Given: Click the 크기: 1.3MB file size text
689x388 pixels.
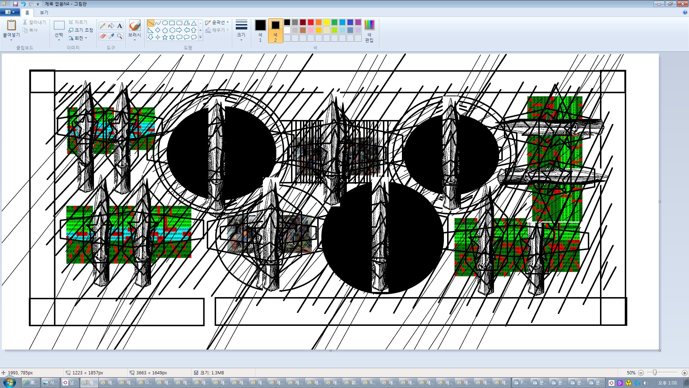Looking at the screenshot, I should (x=212, y=373).
